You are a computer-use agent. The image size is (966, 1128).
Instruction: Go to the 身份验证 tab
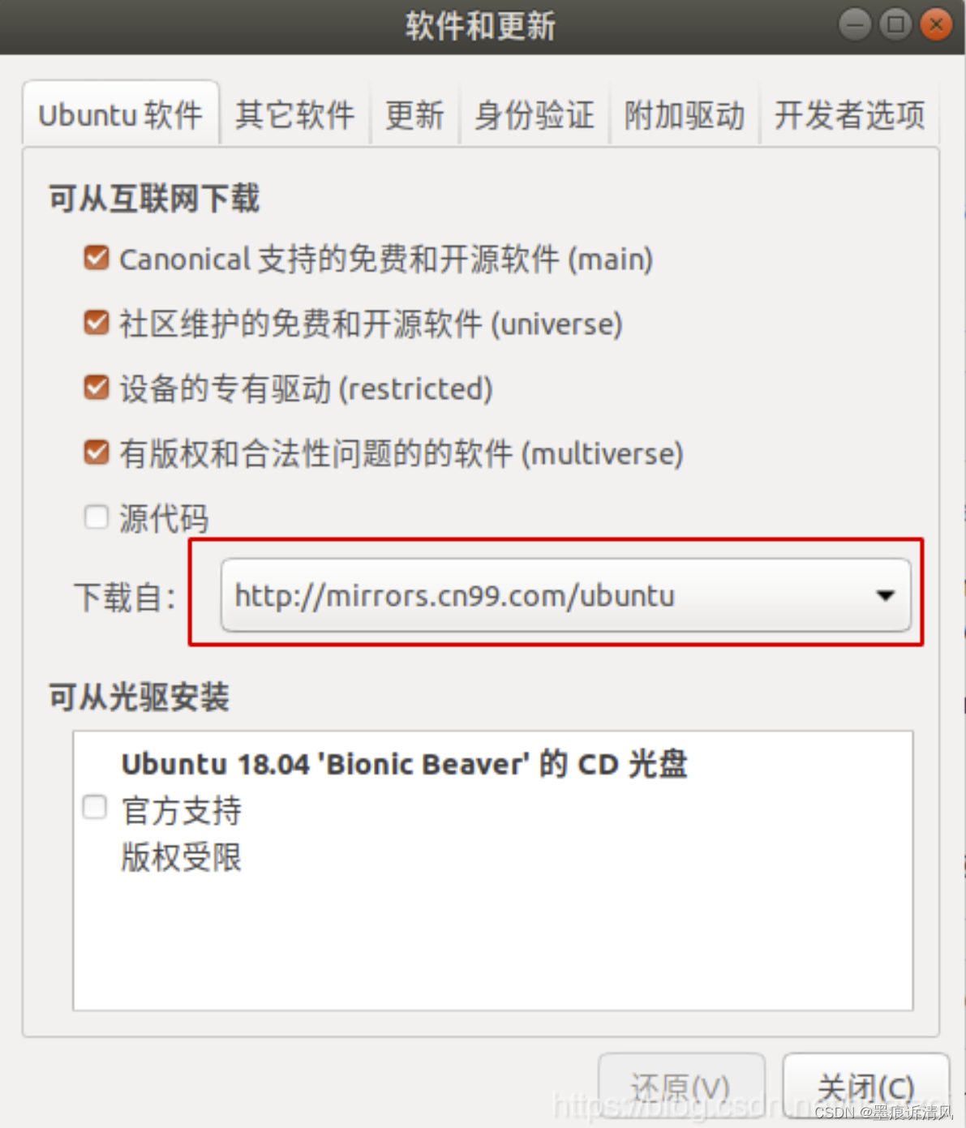534,114
